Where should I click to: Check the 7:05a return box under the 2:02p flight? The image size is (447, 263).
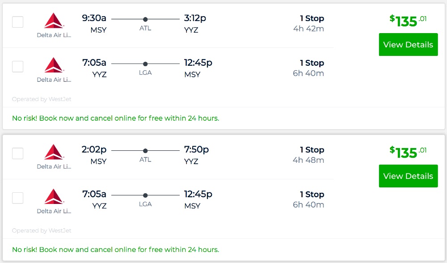pyautogui.click(x=17, y=198)
